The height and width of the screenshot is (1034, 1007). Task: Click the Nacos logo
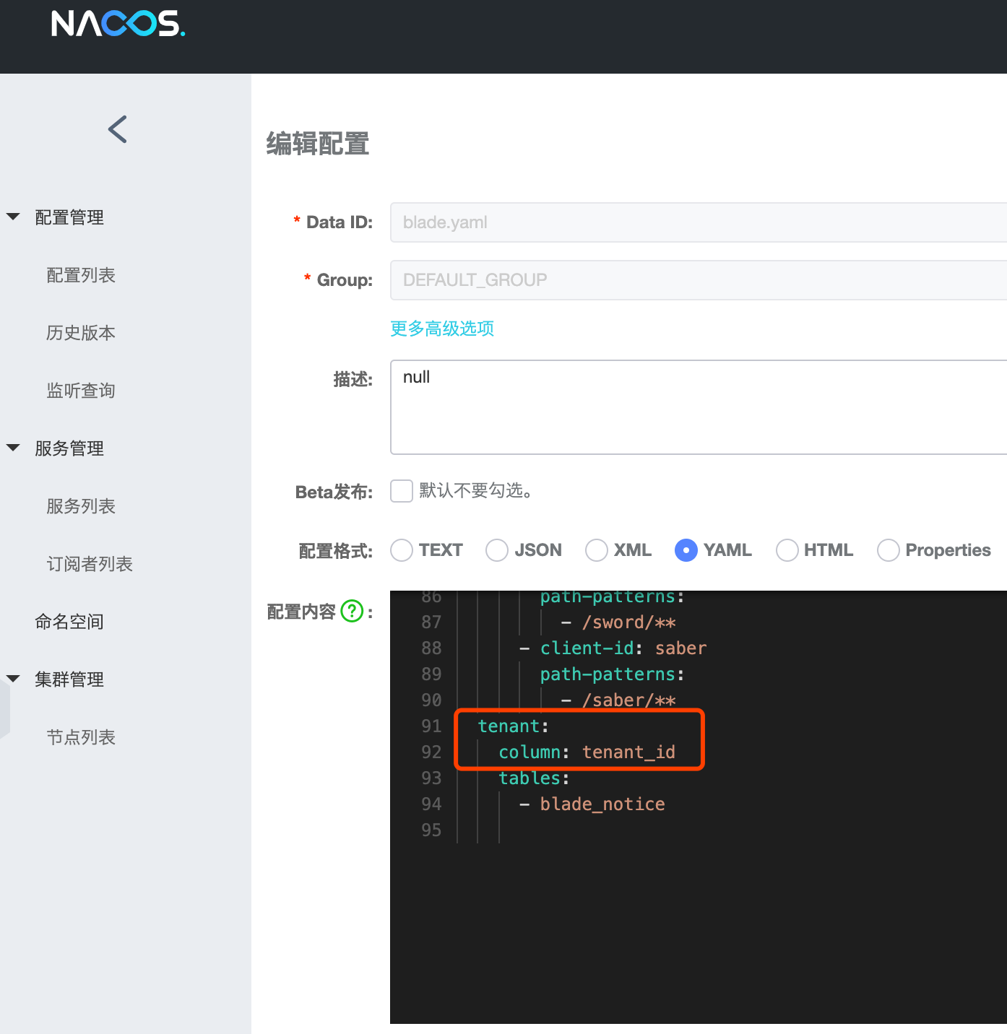coord(118,24)
